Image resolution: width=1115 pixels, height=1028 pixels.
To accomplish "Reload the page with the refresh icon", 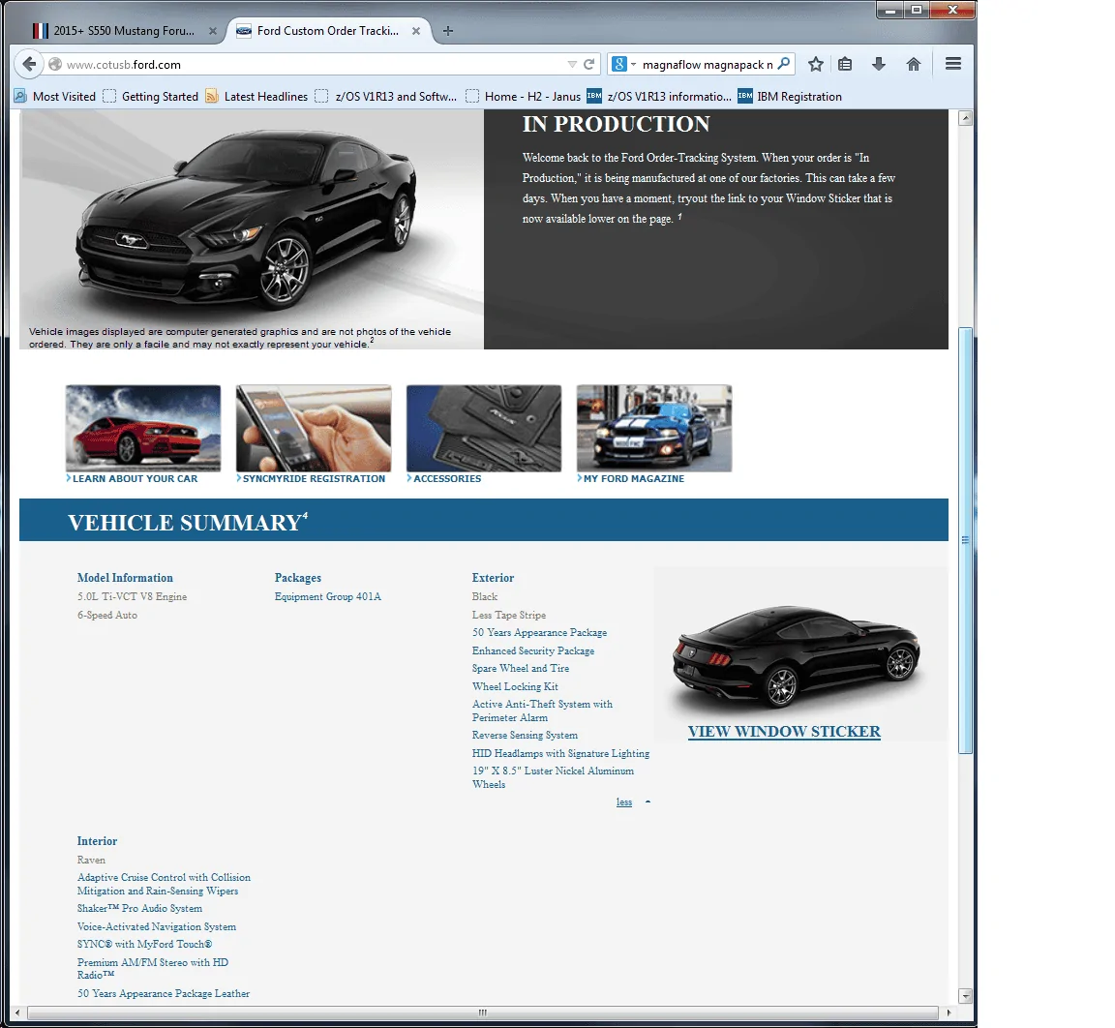I will [588, 64].
